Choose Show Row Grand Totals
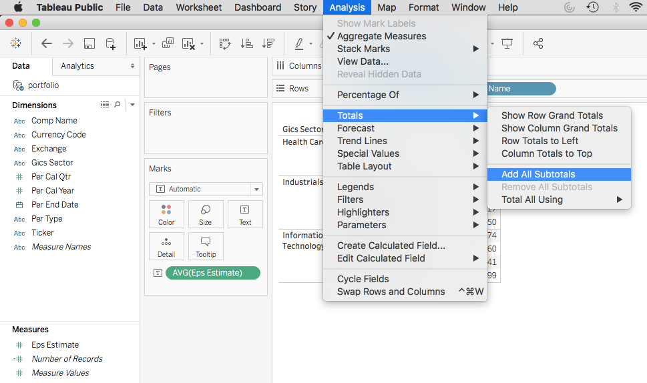Screen dimensions: 647x383 [552, 115]
